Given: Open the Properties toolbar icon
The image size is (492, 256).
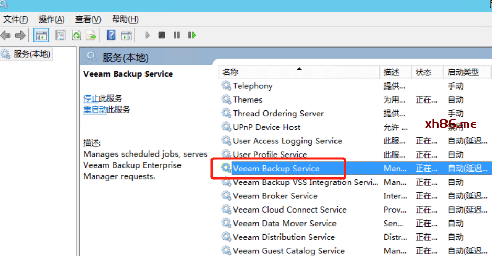Looking at the screenshot, I should point(61,35).
